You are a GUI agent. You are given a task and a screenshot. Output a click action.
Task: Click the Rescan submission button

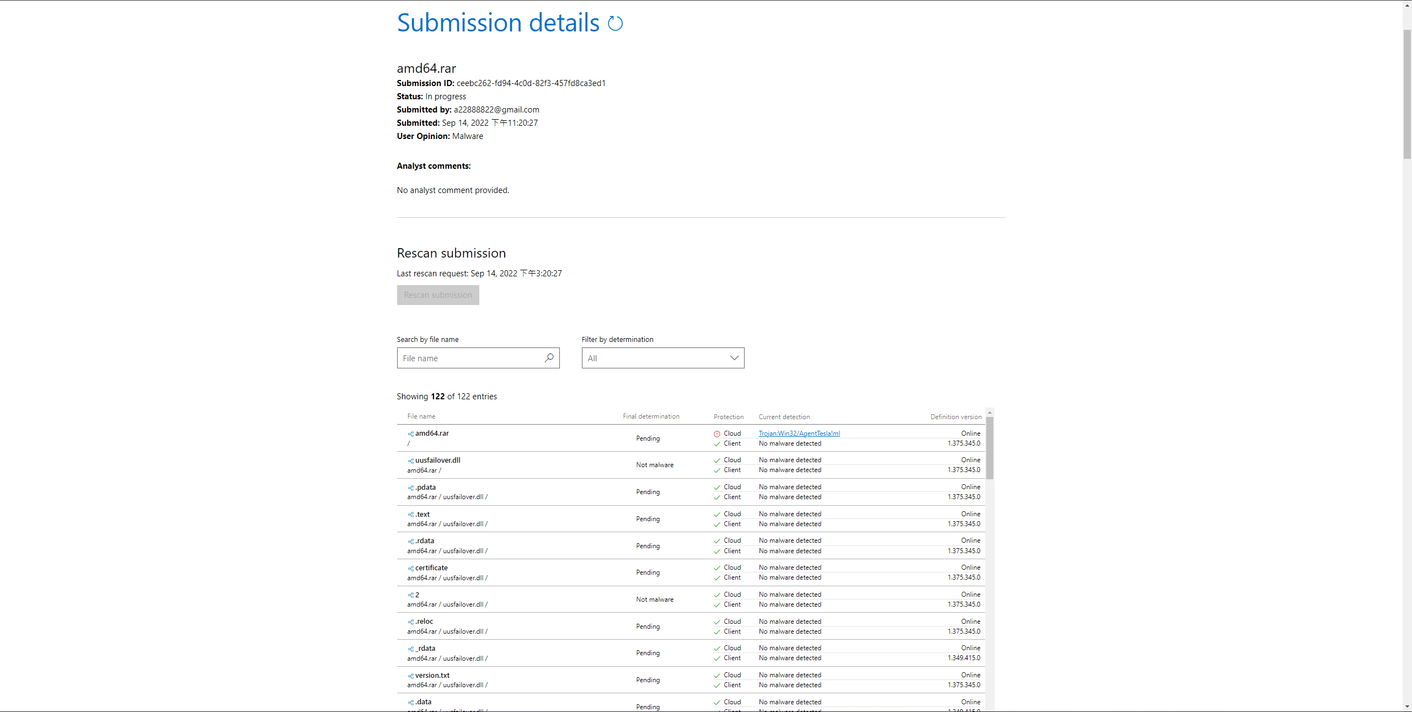click(x=438, y=295)
